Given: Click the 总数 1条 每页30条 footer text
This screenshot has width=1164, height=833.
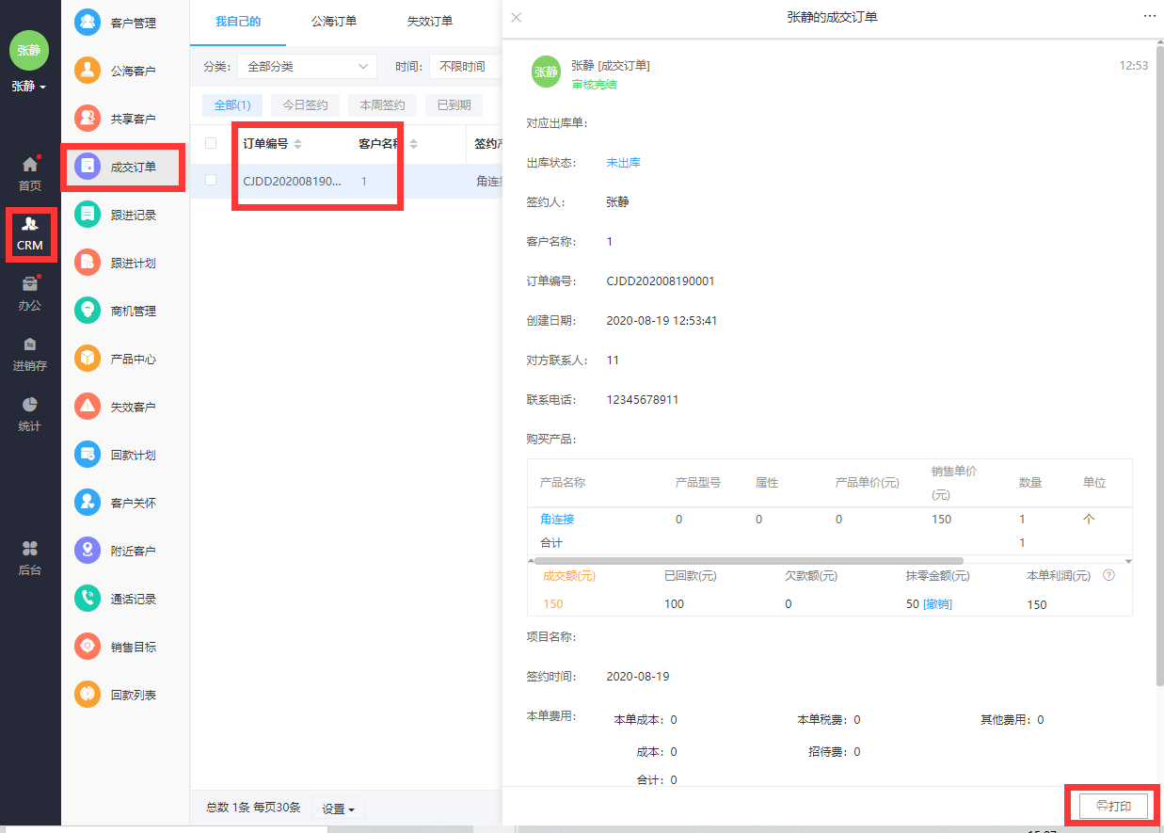Looking at the screenshot, I should [x=253, y=808].
